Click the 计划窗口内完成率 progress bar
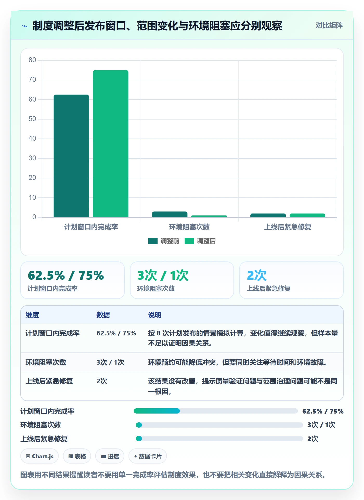Image resolution: width=364 pixels, height=500 pixels. point(216,411)
